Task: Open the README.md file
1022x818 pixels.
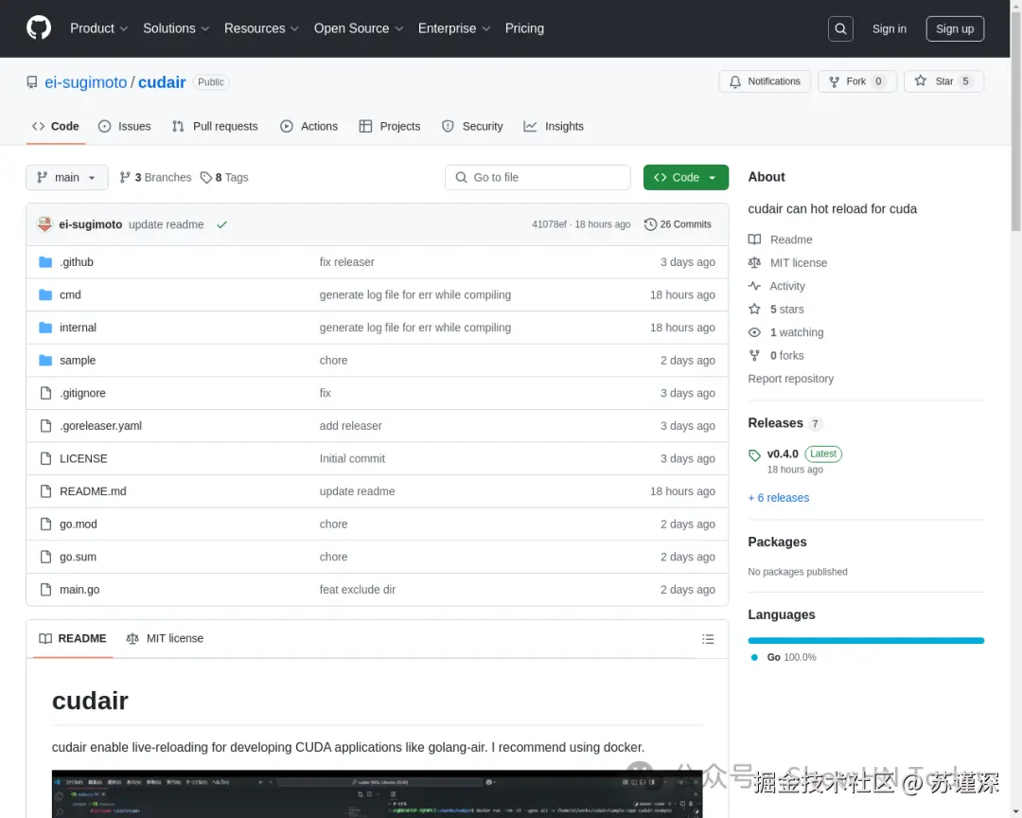Action: click(x=93, y=491)
